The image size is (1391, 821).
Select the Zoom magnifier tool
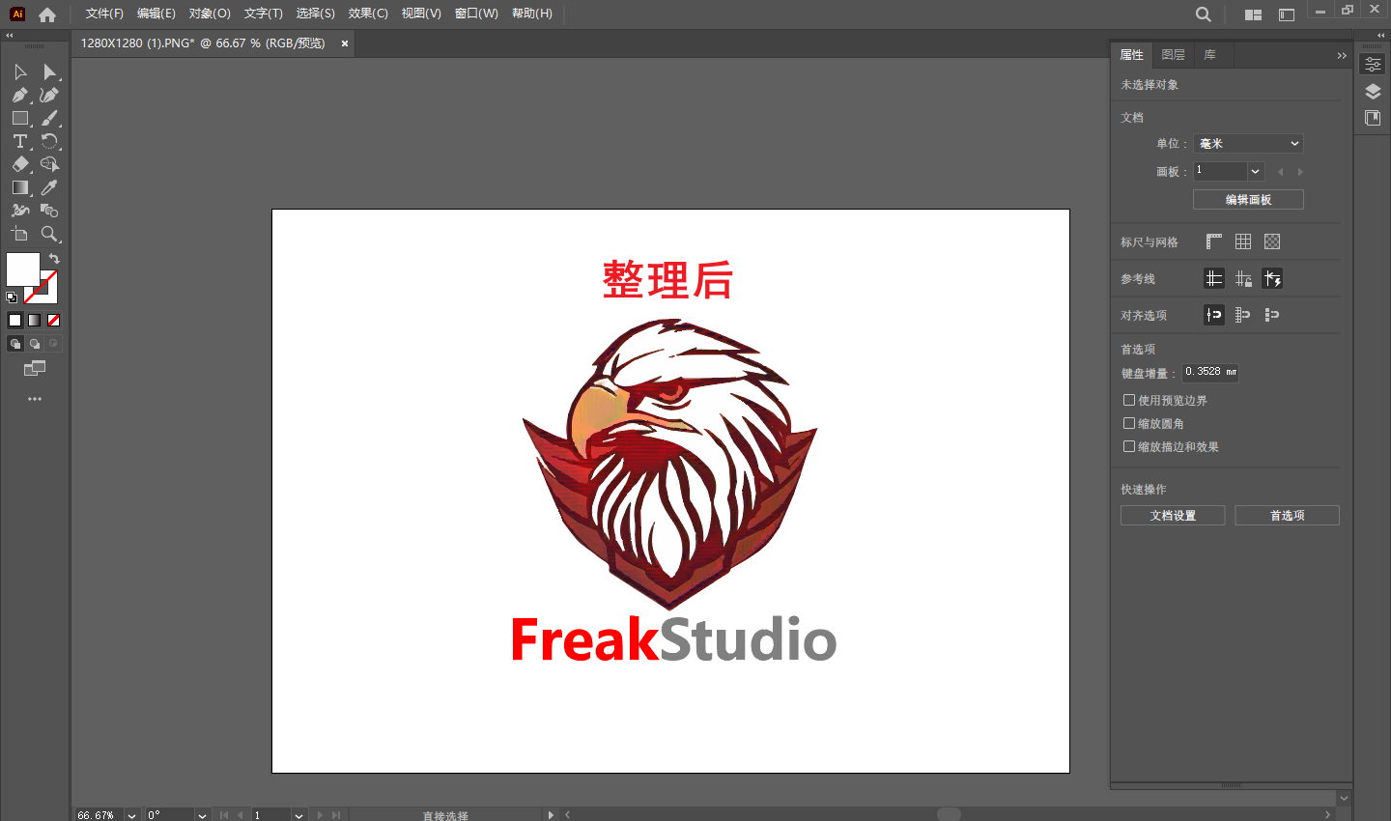[x=50, y=234]
